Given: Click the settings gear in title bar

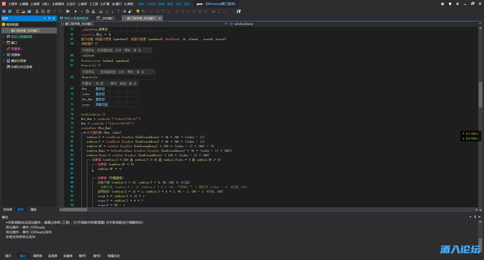Looking at the screenshot, I should coord(458,4).
